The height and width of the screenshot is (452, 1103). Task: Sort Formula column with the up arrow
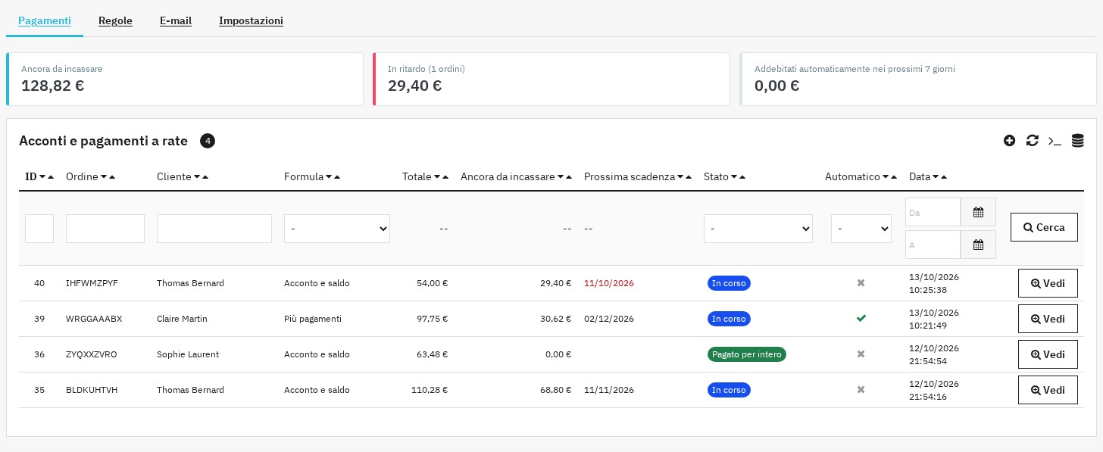point(337,177)
